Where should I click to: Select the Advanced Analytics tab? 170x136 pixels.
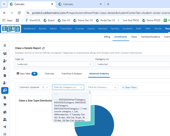(x=99, y=74)
